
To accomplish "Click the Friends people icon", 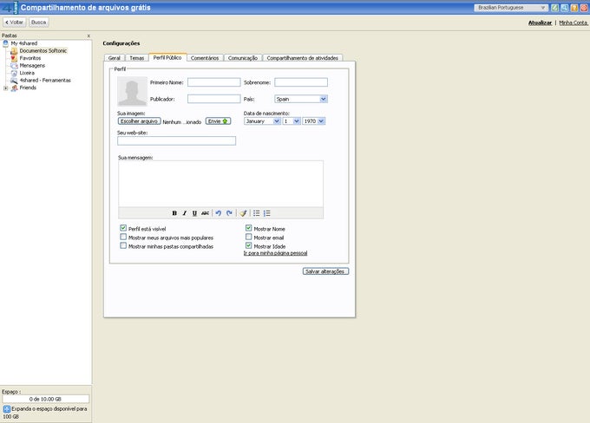I will click(14, 88).
